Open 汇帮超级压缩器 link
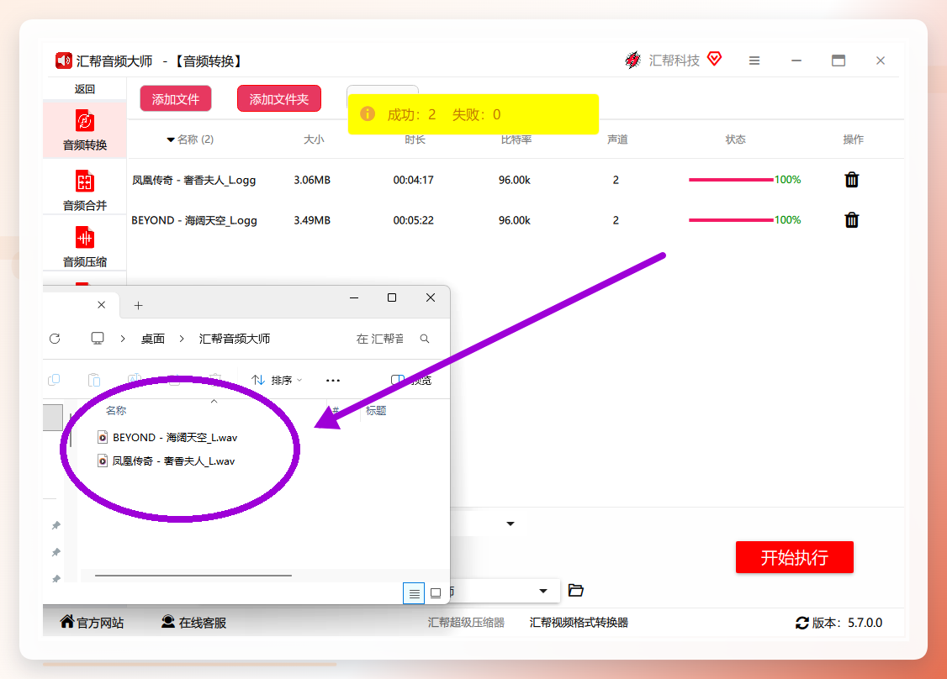The width and height of the screenshot is (947, 679). tap(466, 622)
